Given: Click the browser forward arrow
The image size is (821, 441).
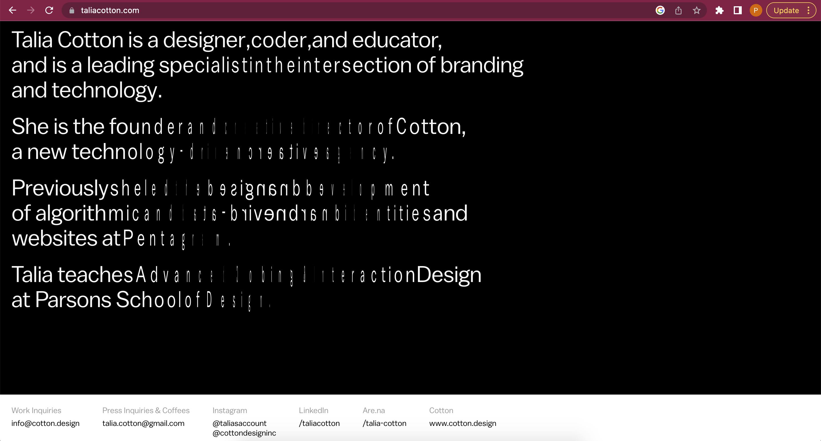Looking at the screenshot, I should coord(31,11).
